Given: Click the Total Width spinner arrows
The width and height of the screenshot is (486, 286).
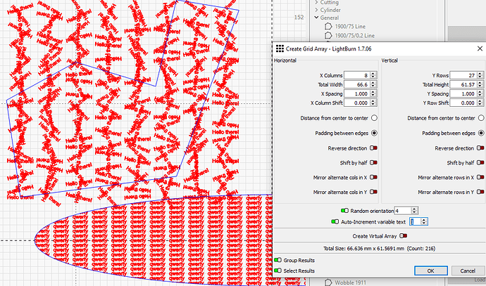Looking at the screenshot, I should (x=373, y=84).
